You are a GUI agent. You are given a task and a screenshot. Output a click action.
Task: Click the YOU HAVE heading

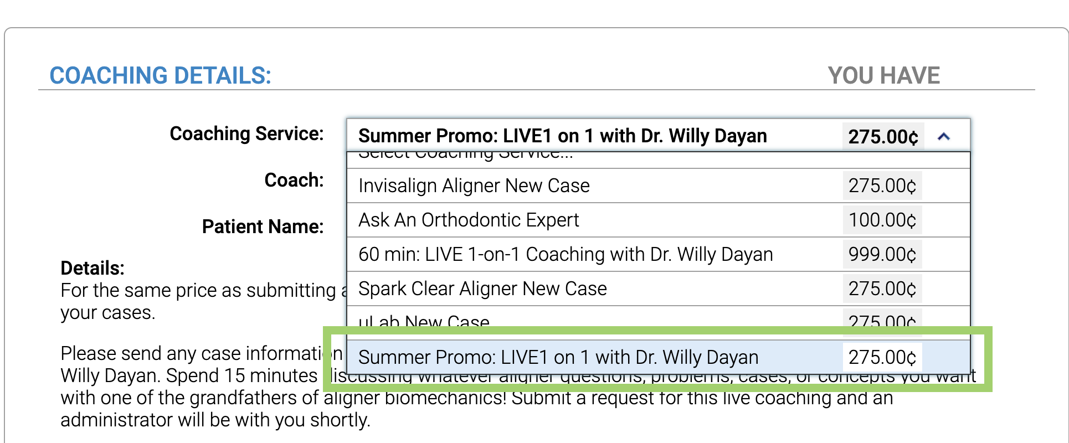click(883, 76)
